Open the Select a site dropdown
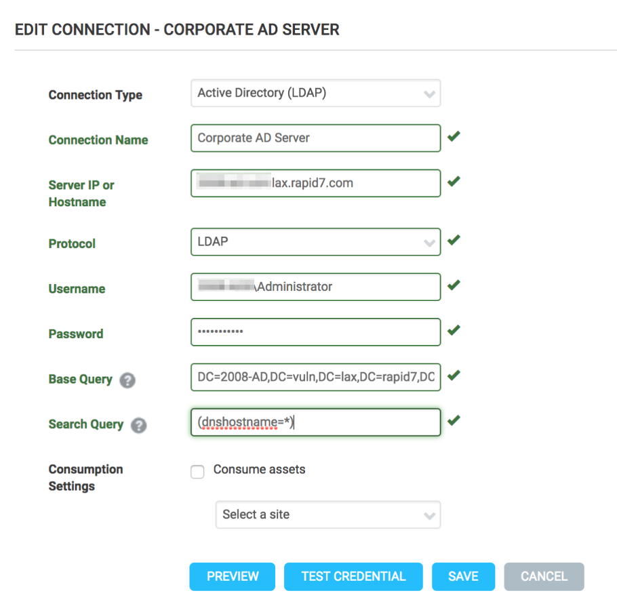The width and height of the screenshot is (617, 610). click(327, 514)
